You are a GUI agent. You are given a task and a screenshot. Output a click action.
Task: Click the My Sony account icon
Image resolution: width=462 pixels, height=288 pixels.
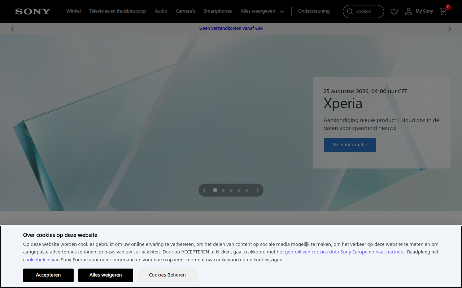(x=409, y=12)
